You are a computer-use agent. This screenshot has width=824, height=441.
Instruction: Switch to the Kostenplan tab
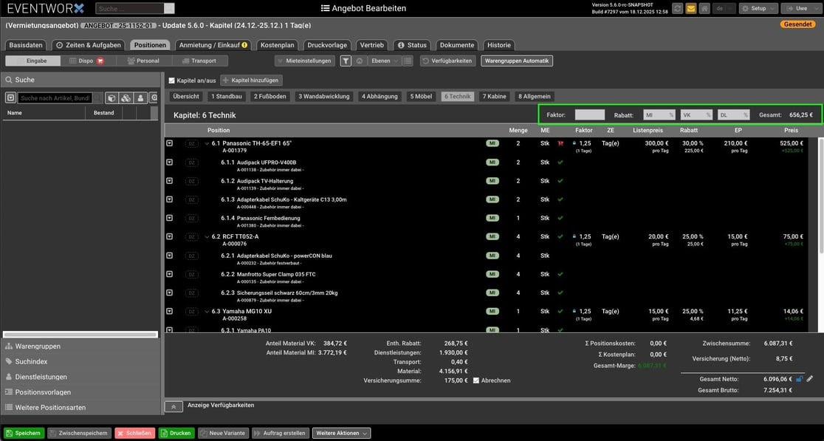coord(278,45)
